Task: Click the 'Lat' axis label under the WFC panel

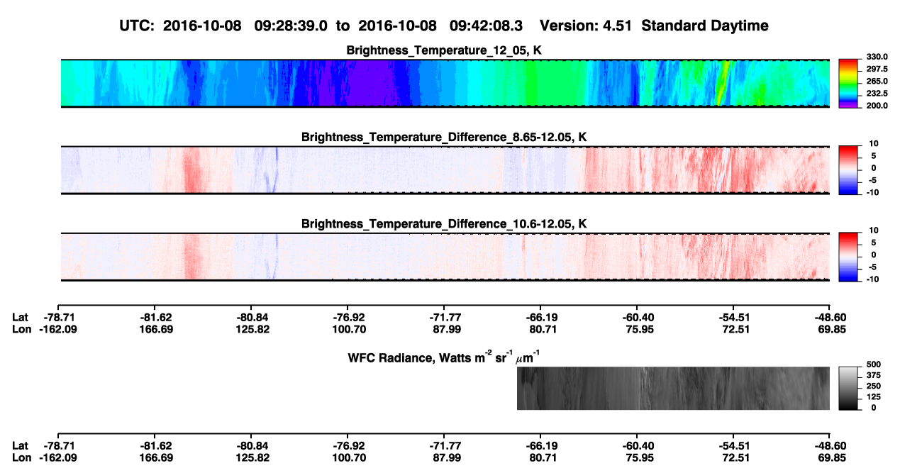Action: click(x=21, y=446)
